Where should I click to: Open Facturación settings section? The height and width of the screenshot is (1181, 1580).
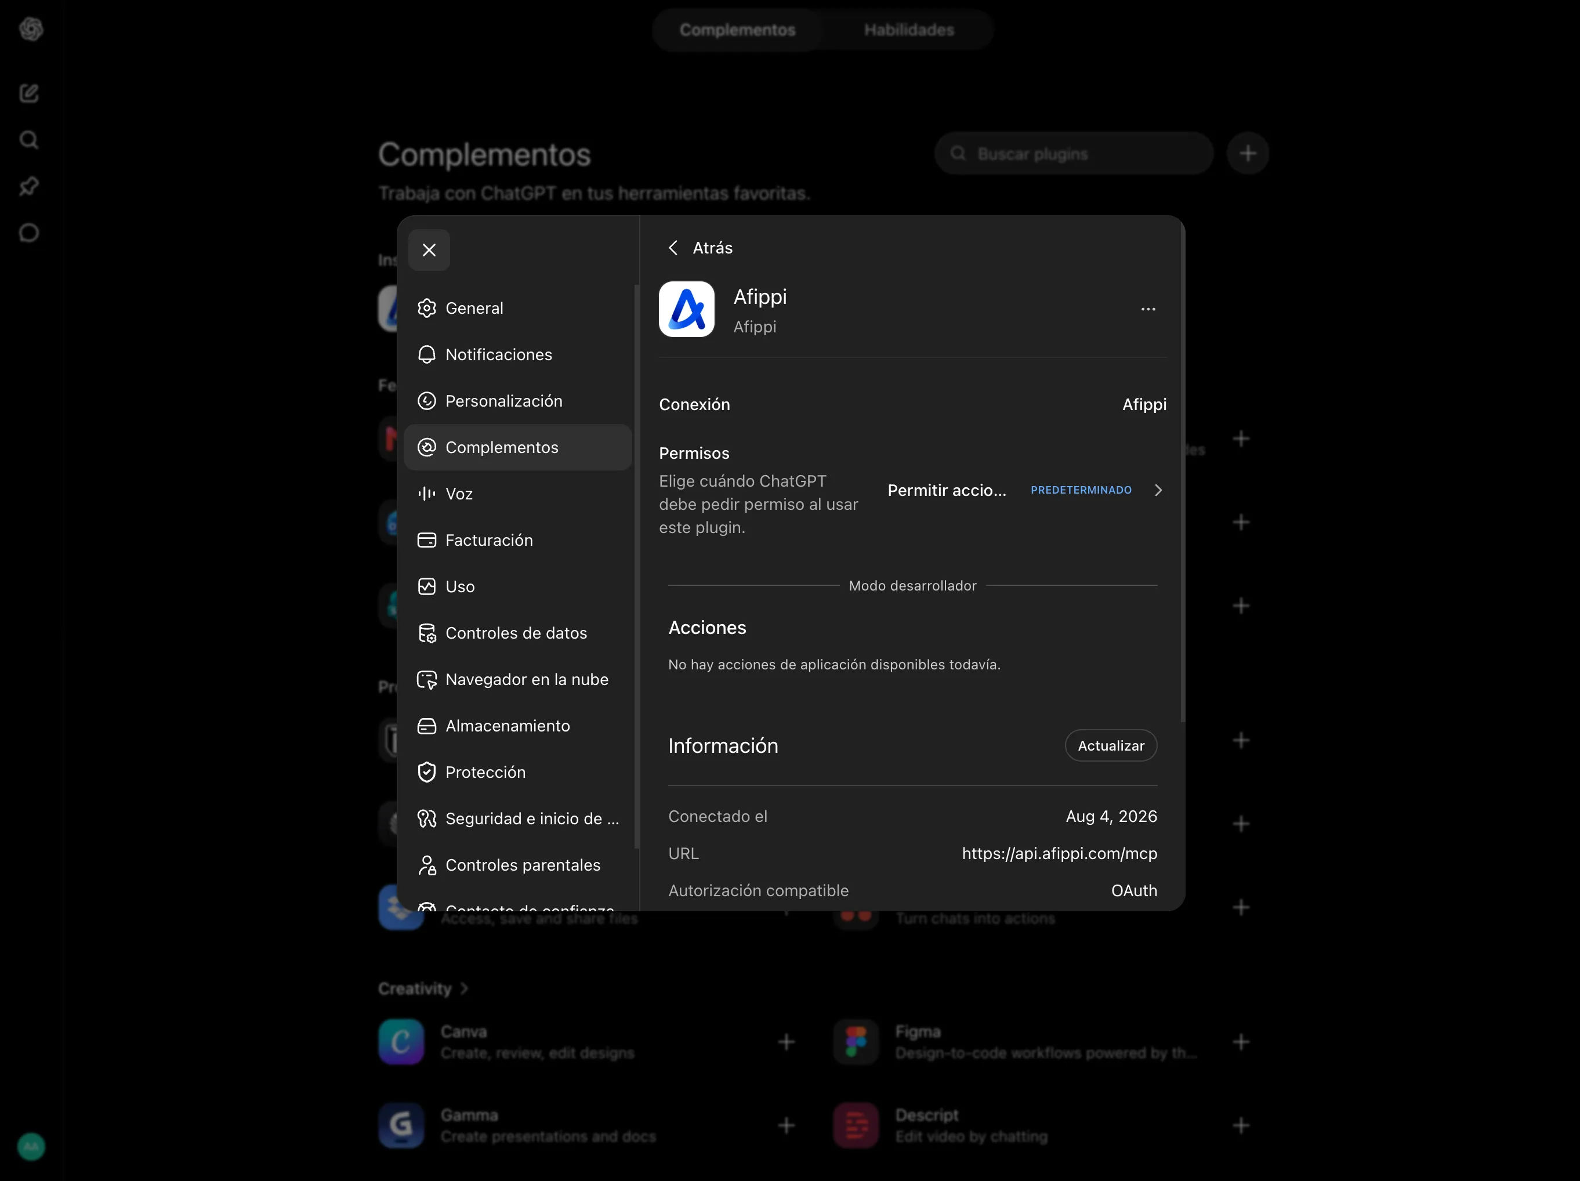517,540
